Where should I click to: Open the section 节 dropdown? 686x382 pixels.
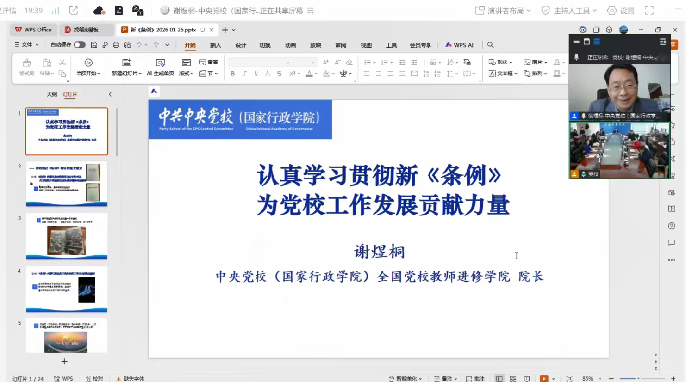(208, 73)
